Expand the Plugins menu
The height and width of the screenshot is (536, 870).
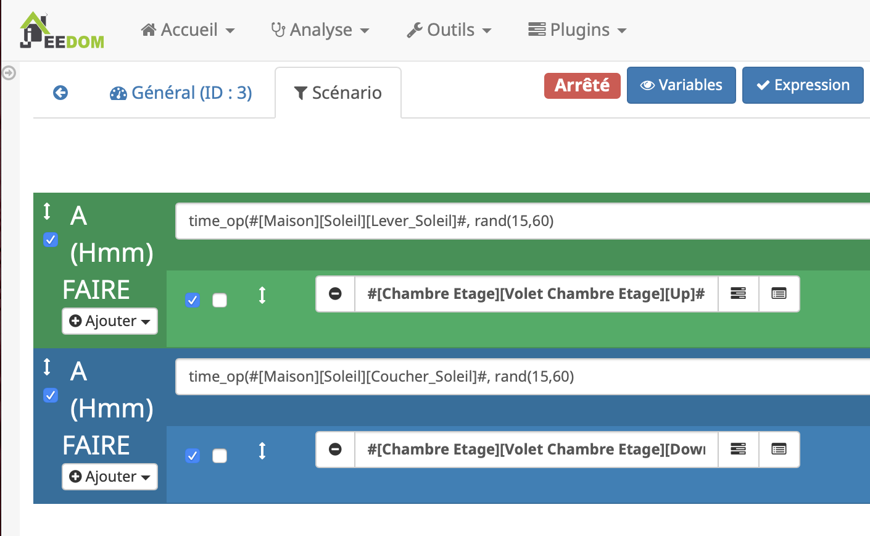pyautogui.click(x=577, y=30)
